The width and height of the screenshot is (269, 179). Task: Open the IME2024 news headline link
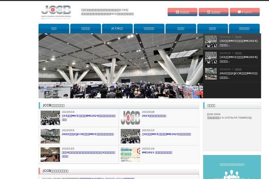tap(88, 118)
